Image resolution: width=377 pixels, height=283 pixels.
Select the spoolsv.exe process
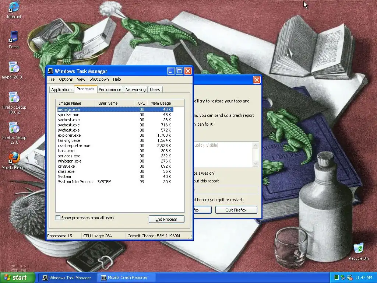pos(115,115)
